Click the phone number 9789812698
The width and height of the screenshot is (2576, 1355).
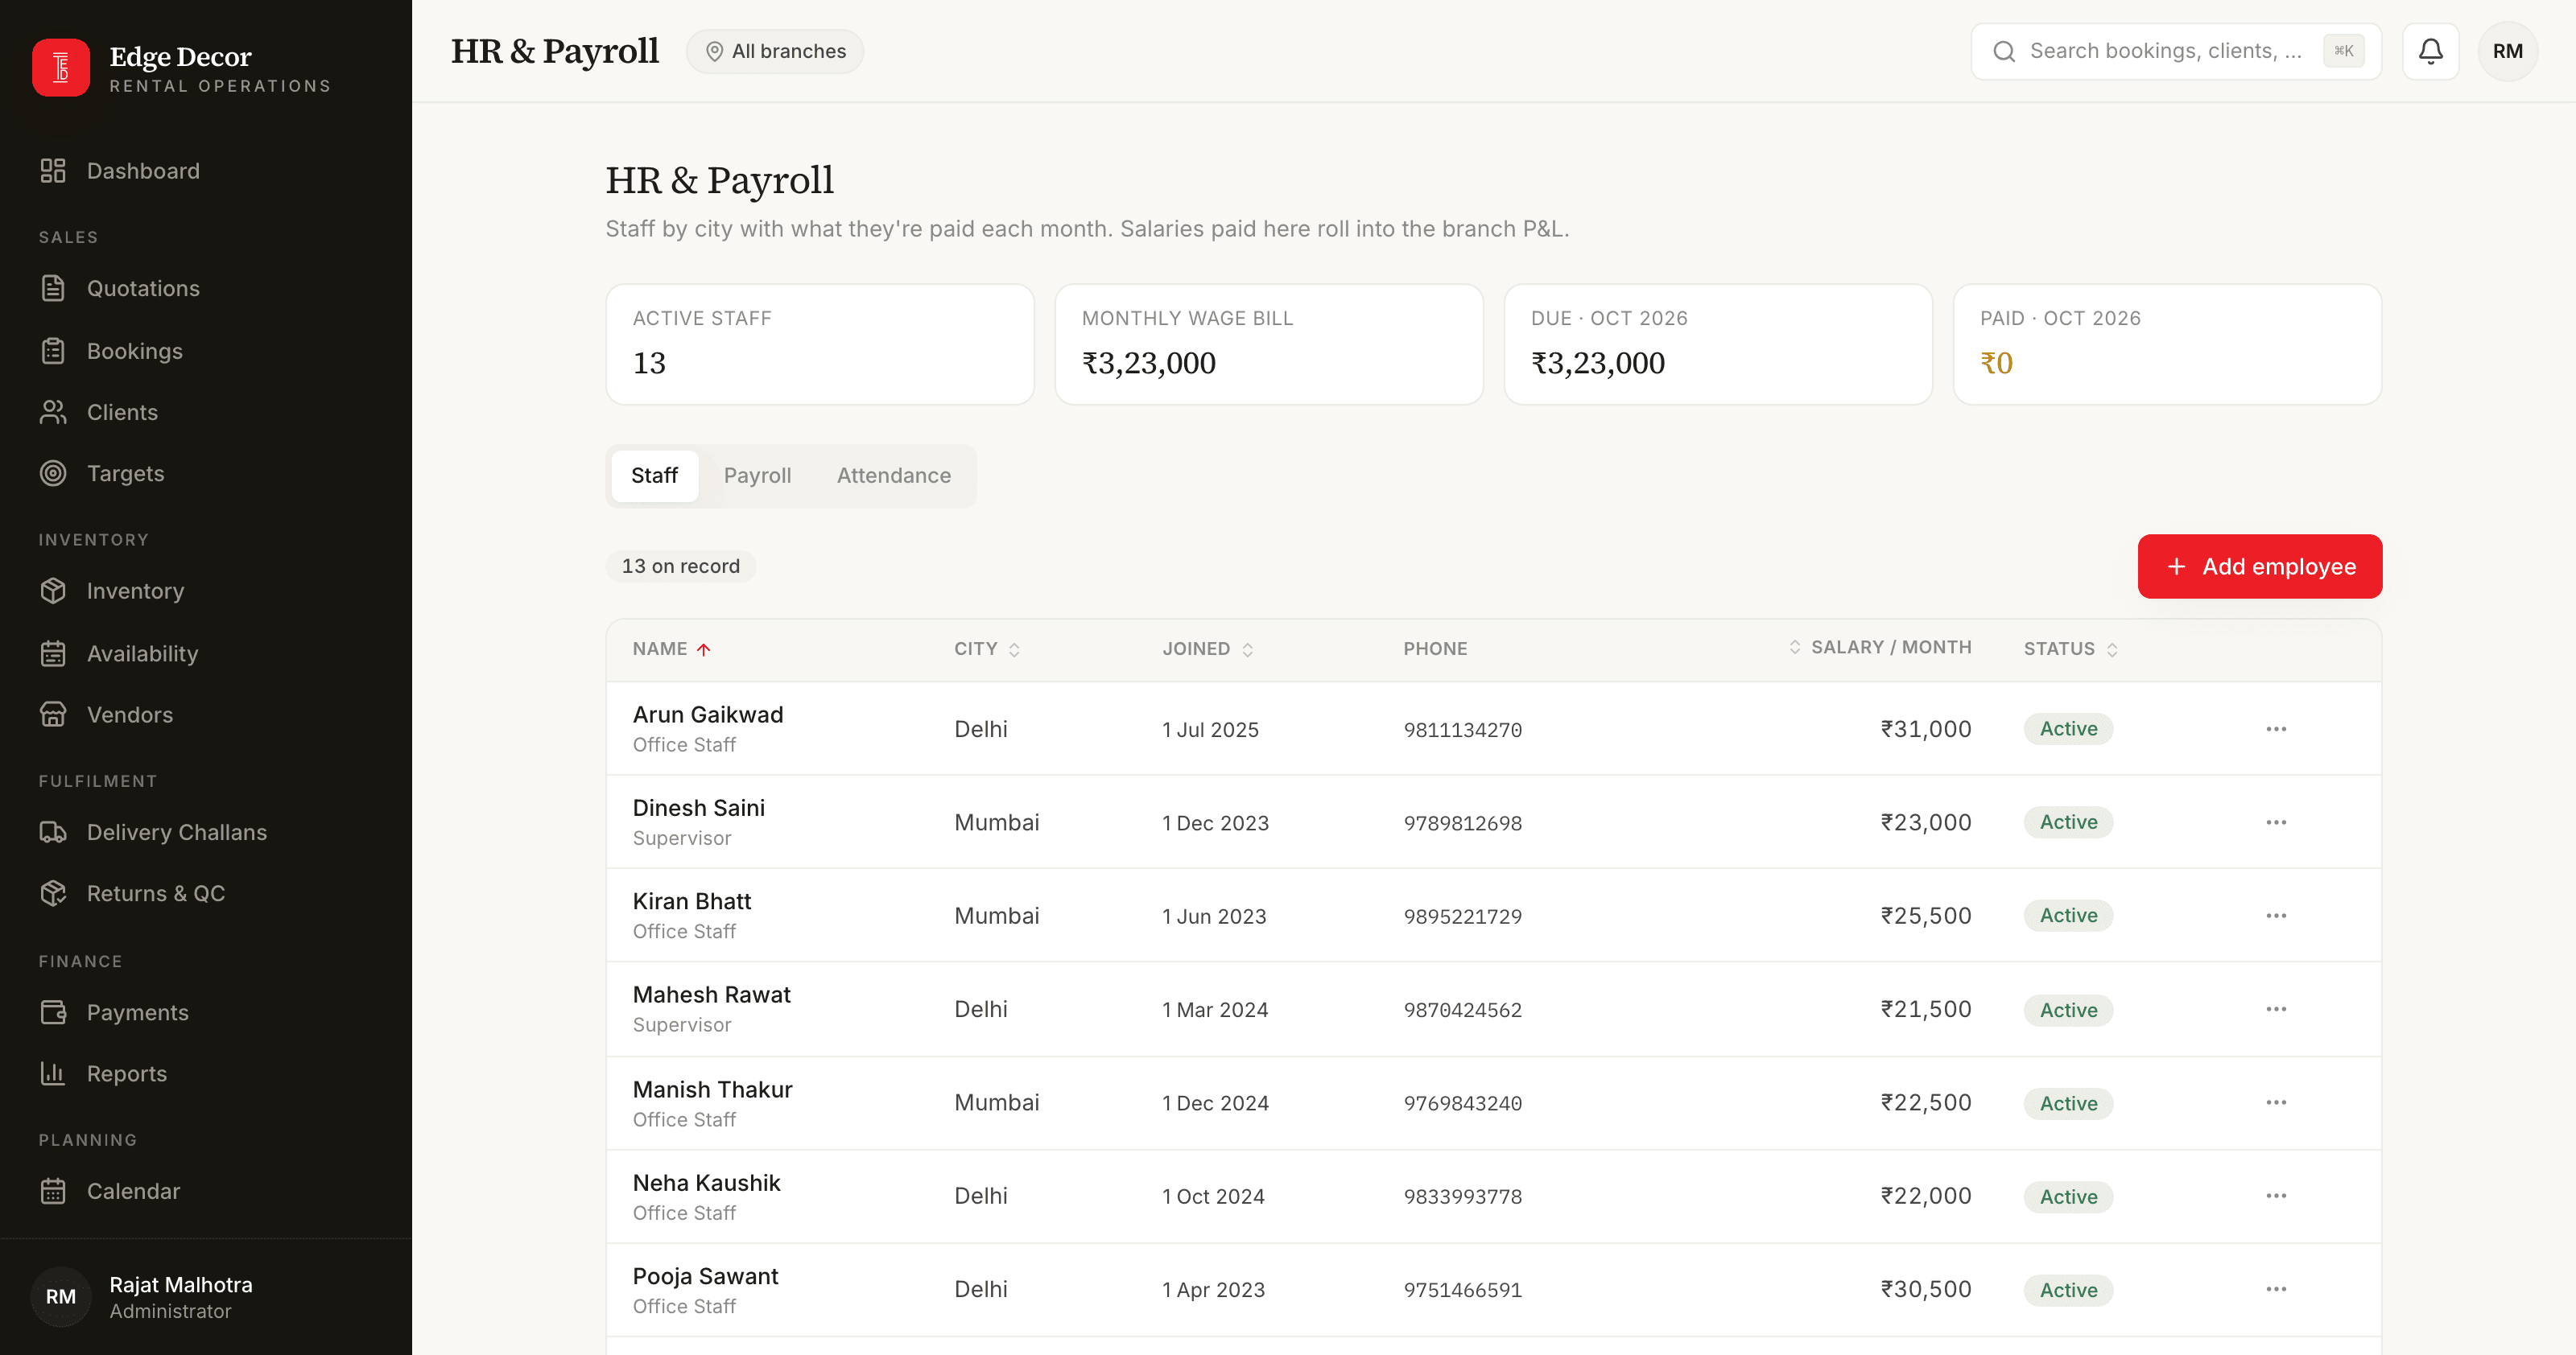pyautogui.click(x=1462, y=823)
